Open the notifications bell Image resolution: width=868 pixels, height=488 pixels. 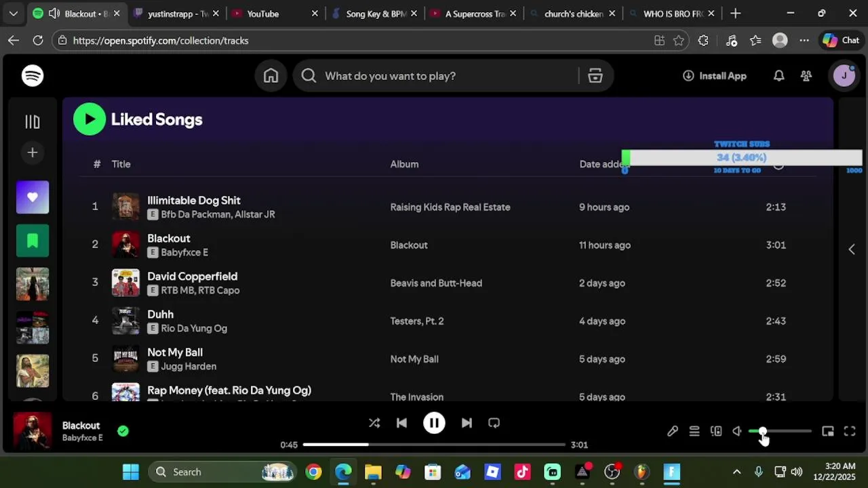pos(778,76)
